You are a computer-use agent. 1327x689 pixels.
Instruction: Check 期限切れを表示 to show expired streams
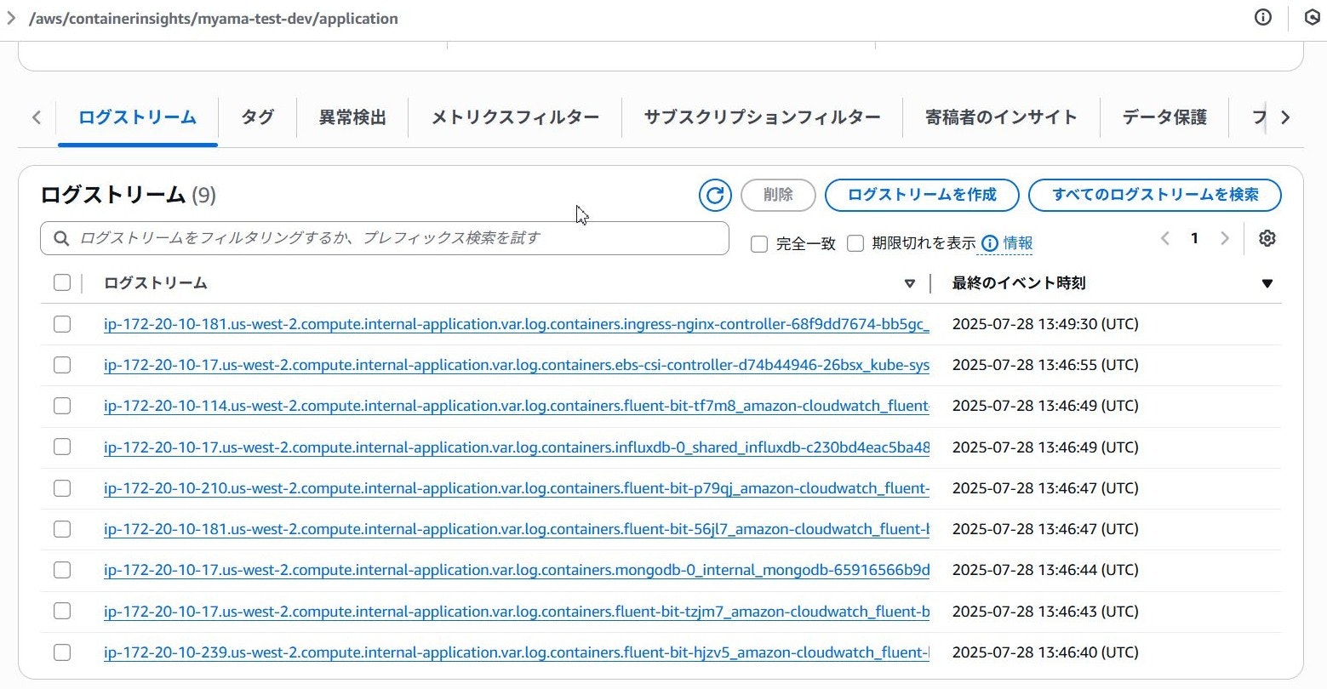click(855, 243)
